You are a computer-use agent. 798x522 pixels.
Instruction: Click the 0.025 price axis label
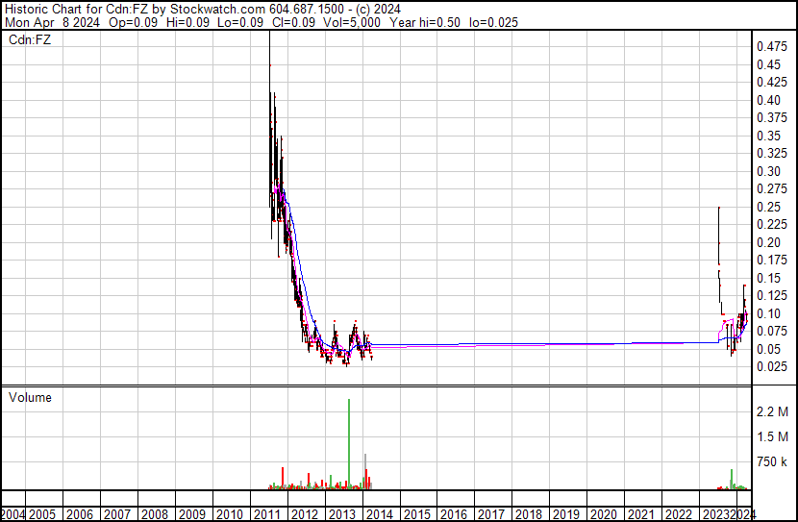772,367
